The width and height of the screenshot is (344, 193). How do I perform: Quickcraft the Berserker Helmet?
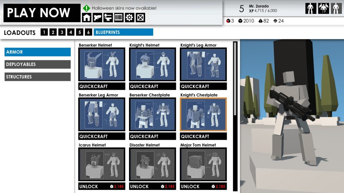[101, 86]
